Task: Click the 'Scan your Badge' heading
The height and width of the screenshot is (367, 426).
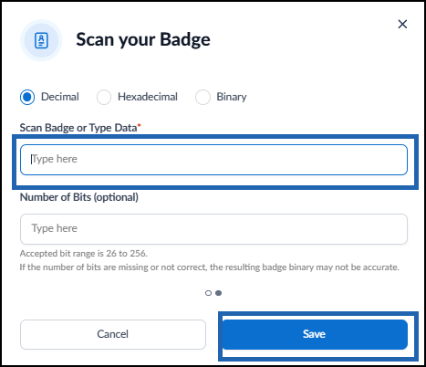Action: click(143, 40)
